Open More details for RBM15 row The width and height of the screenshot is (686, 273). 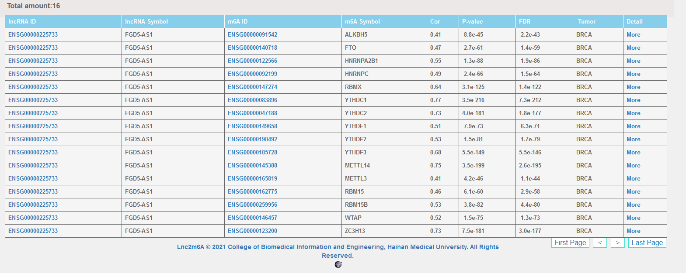point(633,191)
